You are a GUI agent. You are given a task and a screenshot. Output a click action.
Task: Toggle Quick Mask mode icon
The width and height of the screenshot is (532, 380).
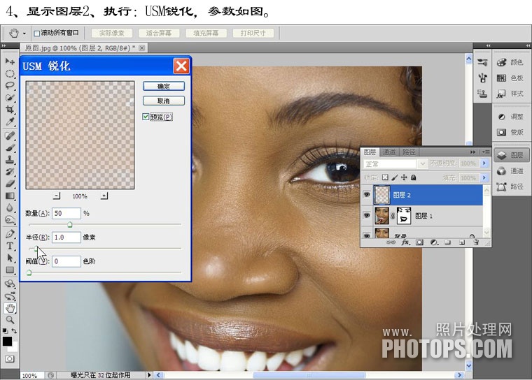10,358
